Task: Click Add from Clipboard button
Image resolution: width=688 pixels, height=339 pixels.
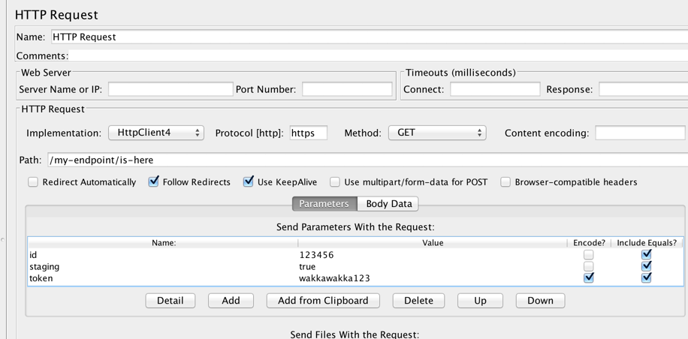Action: click(323, 301)
